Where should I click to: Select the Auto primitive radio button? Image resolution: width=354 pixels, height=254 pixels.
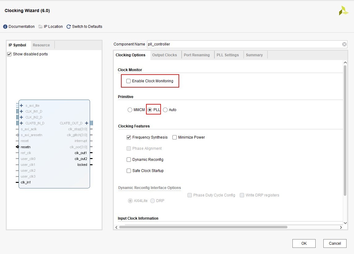[x=165, y=110]
